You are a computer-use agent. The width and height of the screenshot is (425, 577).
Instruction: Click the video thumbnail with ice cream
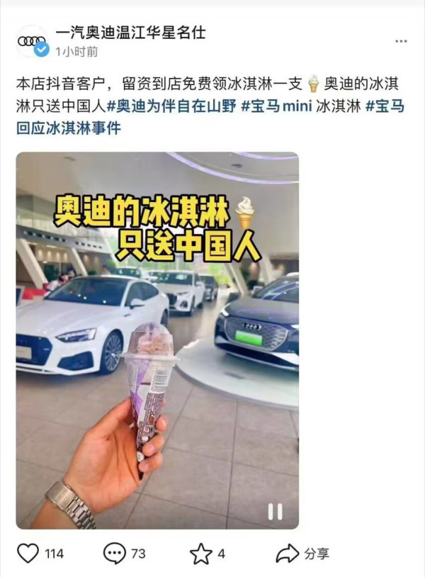pyautogui.click(x=157, y=340)
